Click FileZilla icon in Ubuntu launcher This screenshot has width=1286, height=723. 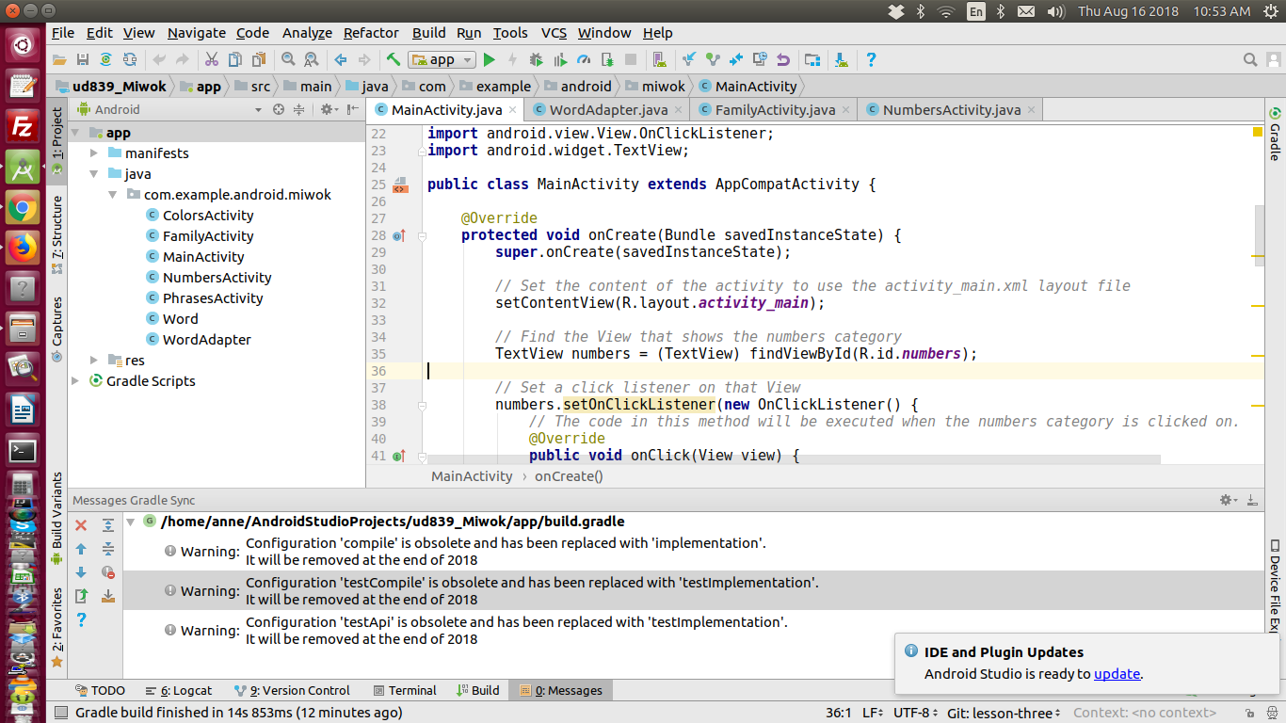pos(23,127)
